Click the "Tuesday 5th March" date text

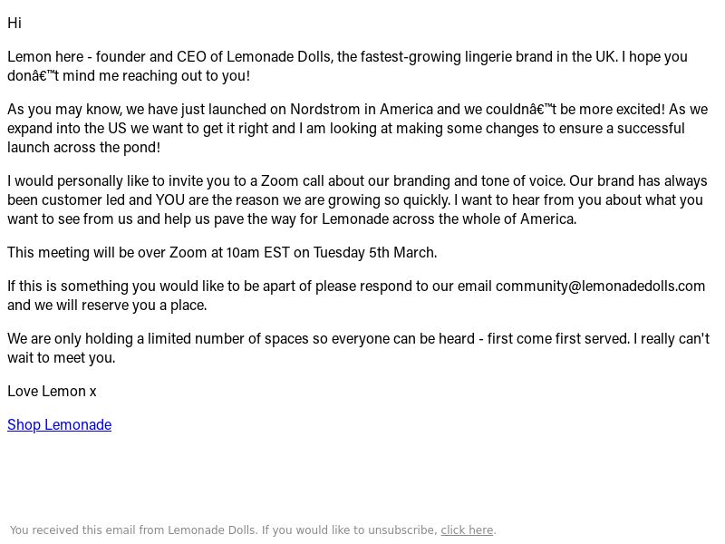click(374, 253)
